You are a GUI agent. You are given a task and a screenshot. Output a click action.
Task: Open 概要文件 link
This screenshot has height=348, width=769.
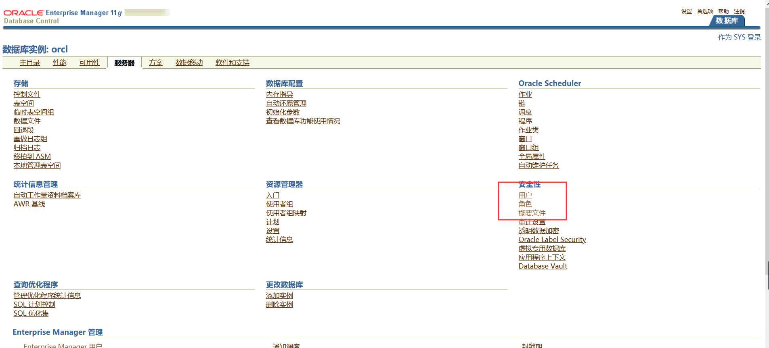click(x=532, y=213)
